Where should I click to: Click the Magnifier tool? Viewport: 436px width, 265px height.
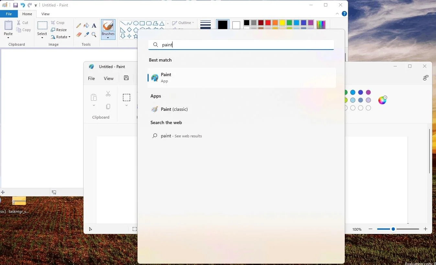click(94, 34)
